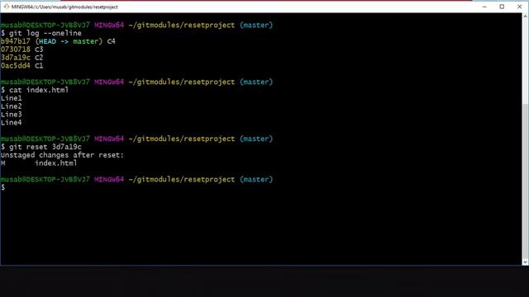Click the 'git reset 3d7a19c' command
This screenshot has width=529, height=297.
(45, 147)
